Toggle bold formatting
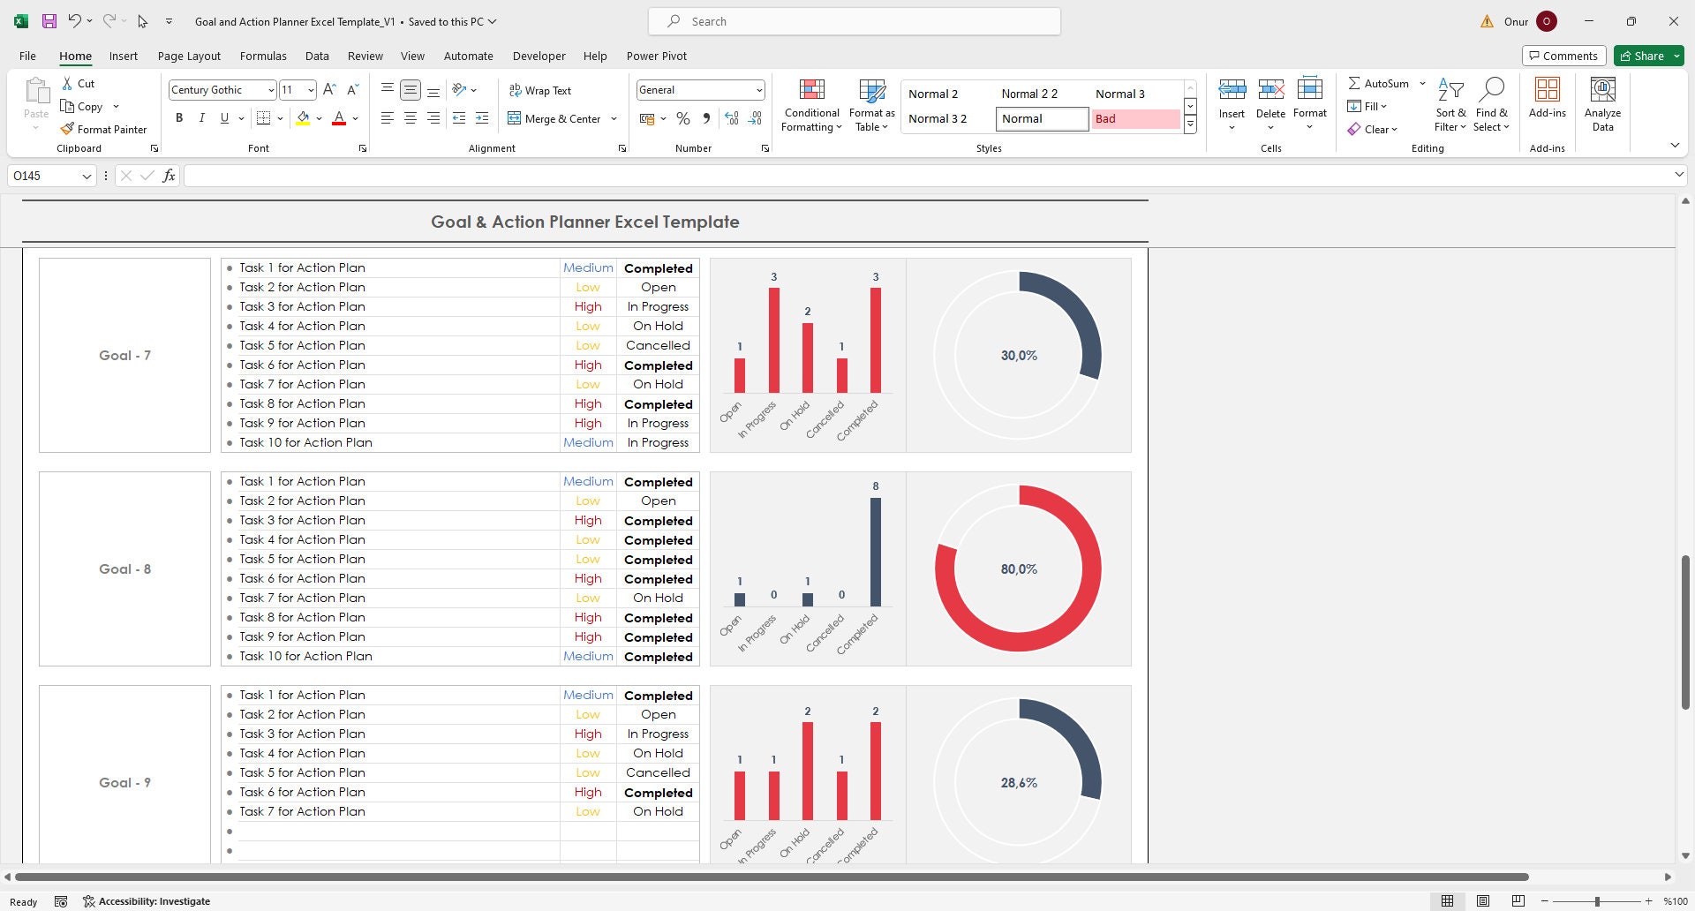Viewport: 1695px width, 911px height. pyautogui.click(x=179, y=117)
